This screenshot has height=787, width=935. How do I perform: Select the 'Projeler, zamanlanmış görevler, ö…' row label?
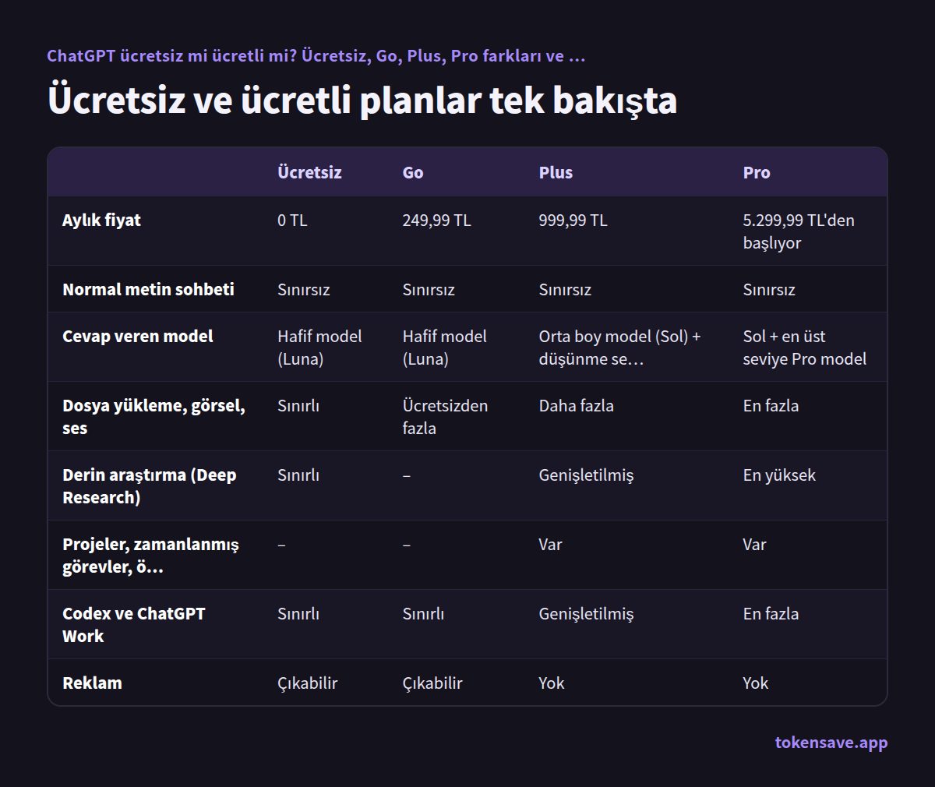[x=150, y=556]
